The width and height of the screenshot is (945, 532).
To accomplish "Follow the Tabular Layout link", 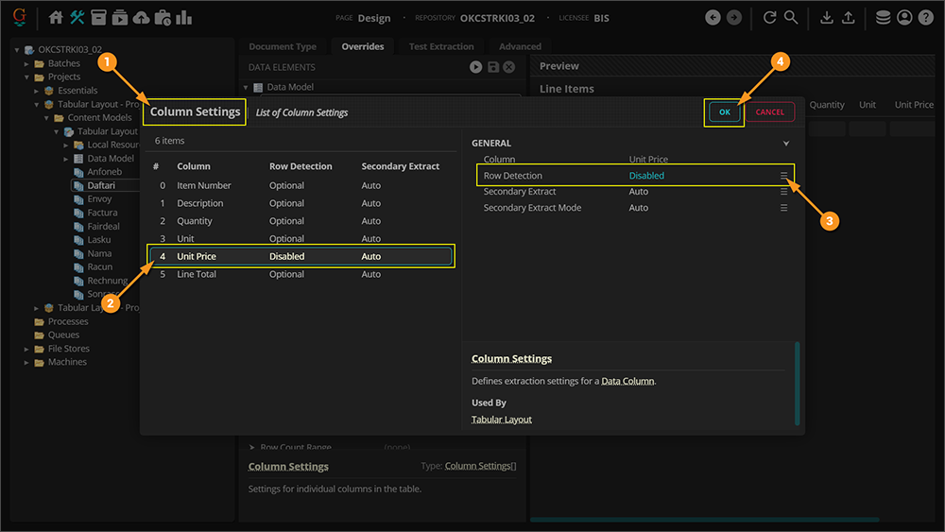I will (x=502, y=420).
